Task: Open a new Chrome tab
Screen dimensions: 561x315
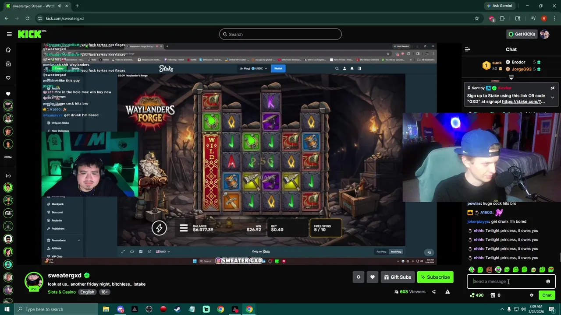Action: point(77,6)
